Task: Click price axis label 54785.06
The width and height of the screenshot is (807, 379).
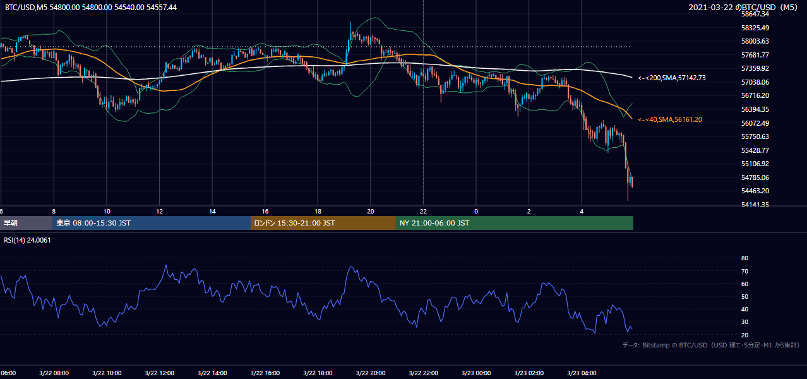Action: 755,177
